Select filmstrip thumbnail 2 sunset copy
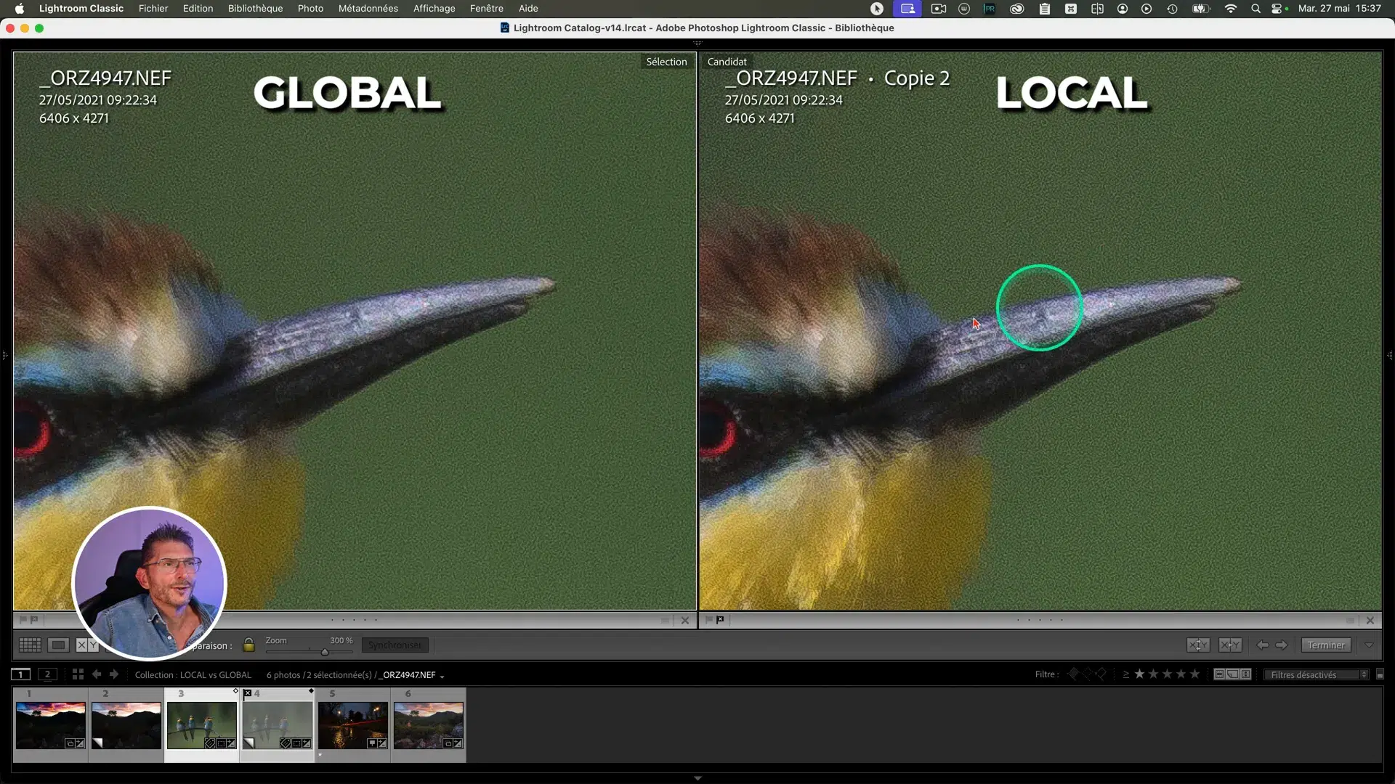The height and width of the screenshot is (784, 1395). [x=126, y=725]
